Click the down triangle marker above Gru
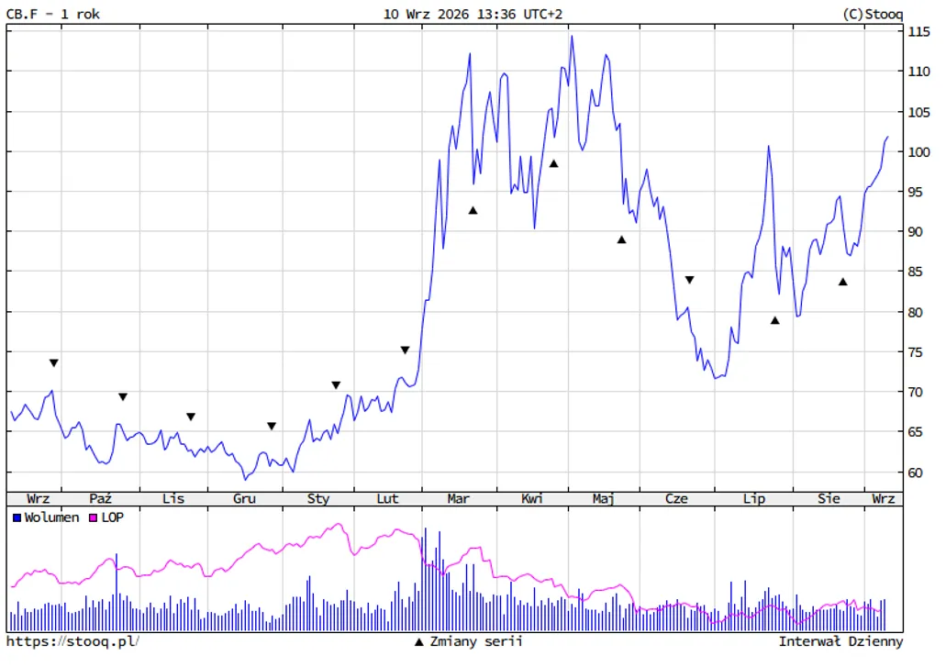 point(272,427)
